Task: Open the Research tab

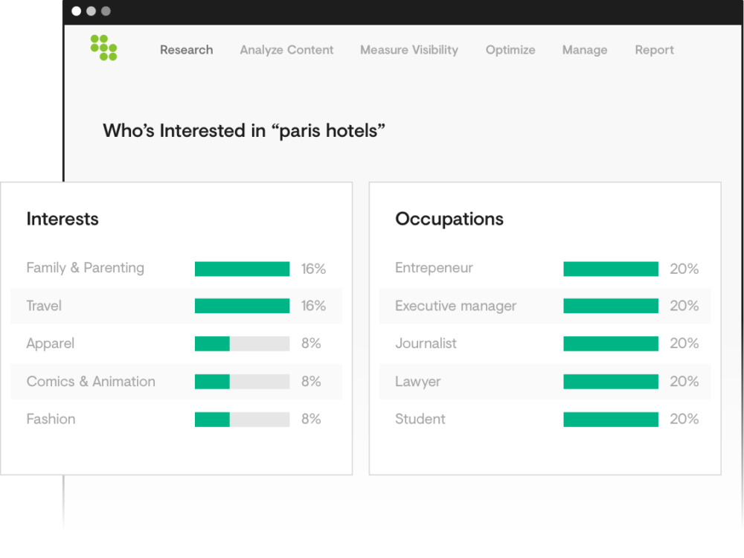Action: pos(186,50)
